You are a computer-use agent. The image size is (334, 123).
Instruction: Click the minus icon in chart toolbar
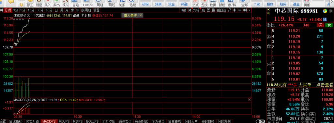(x=240, y=10)
